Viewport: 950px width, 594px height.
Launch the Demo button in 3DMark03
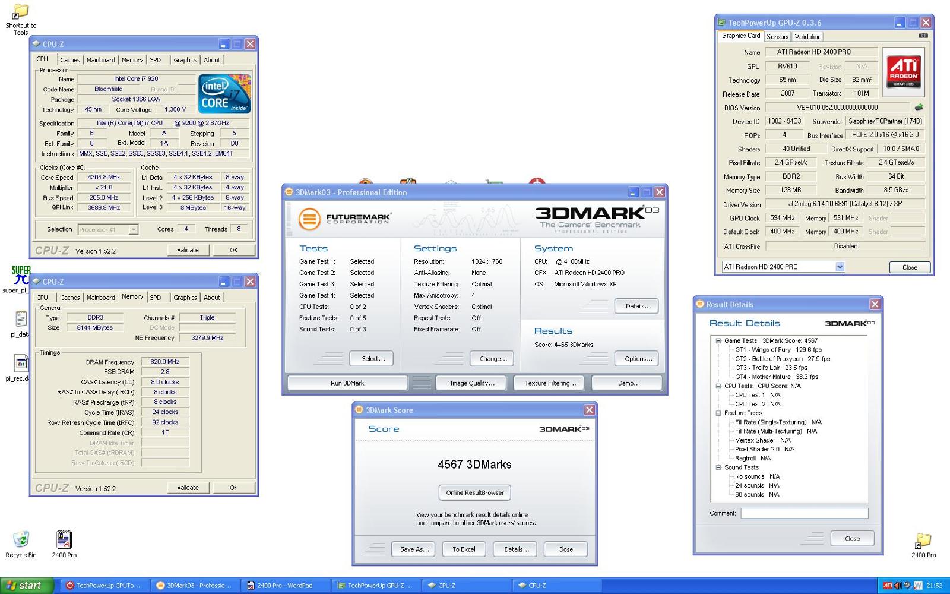(x=628, y=383)
